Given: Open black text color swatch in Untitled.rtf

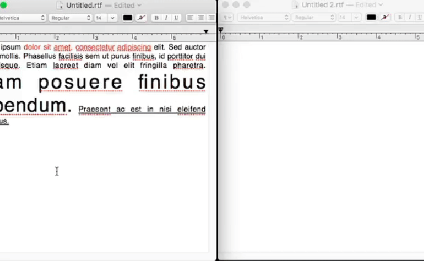Looking at the screenshot, I should pyautogui.click(x=127, y=18).
